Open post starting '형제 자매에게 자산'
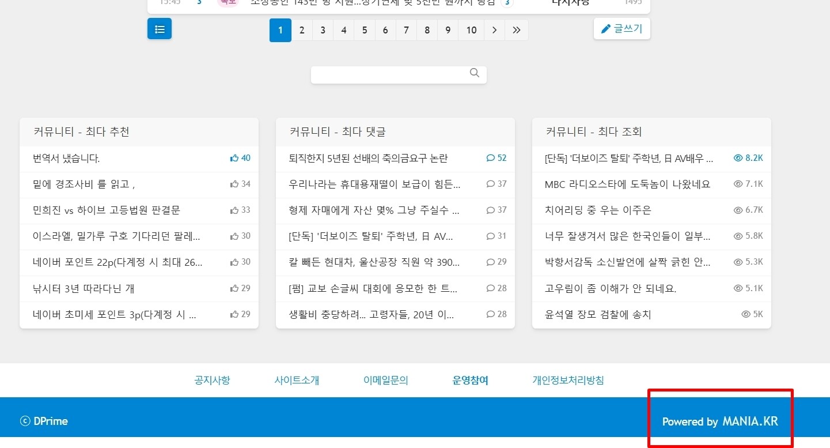This screenshot has width=830, height=448. tap(374, 210)
